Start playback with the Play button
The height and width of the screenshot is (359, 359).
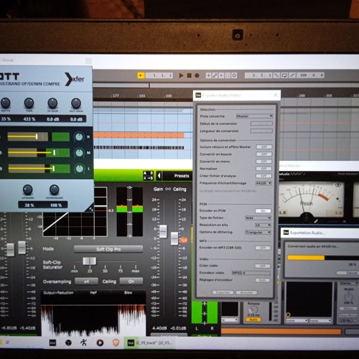click(182, 75)
